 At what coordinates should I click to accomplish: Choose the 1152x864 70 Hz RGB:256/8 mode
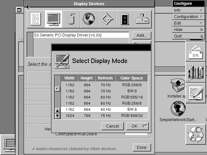click(104, 85)
